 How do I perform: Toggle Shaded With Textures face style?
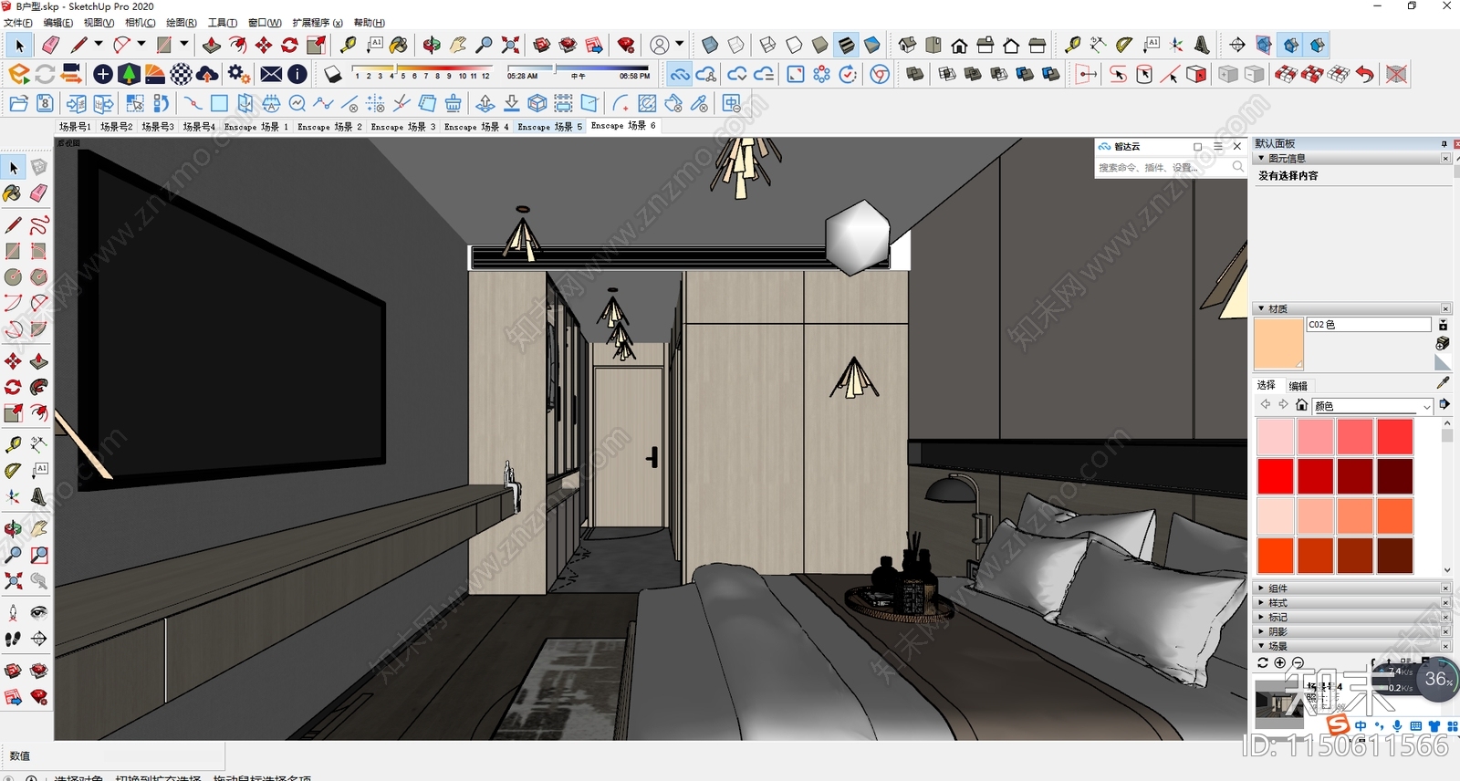click(x=846, y=45)
